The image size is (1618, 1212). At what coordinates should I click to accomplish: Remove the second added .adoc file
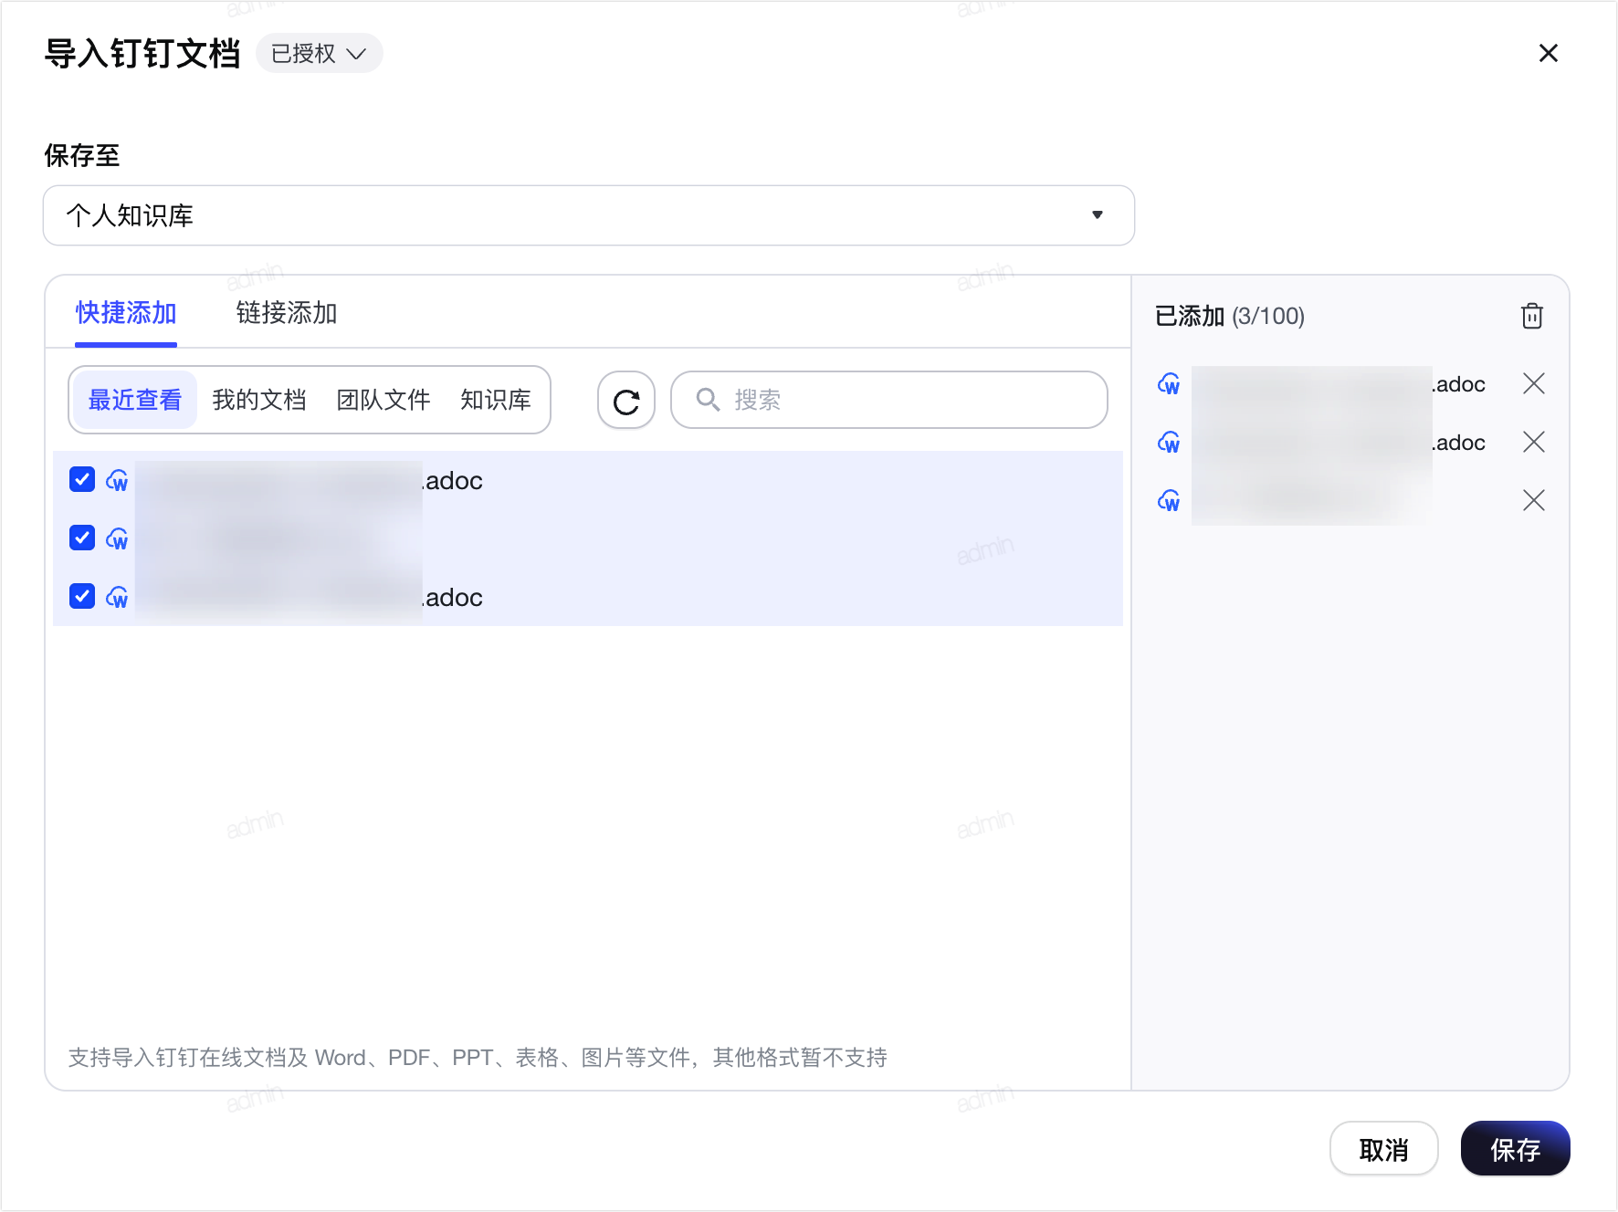[x=1534, y=442]
